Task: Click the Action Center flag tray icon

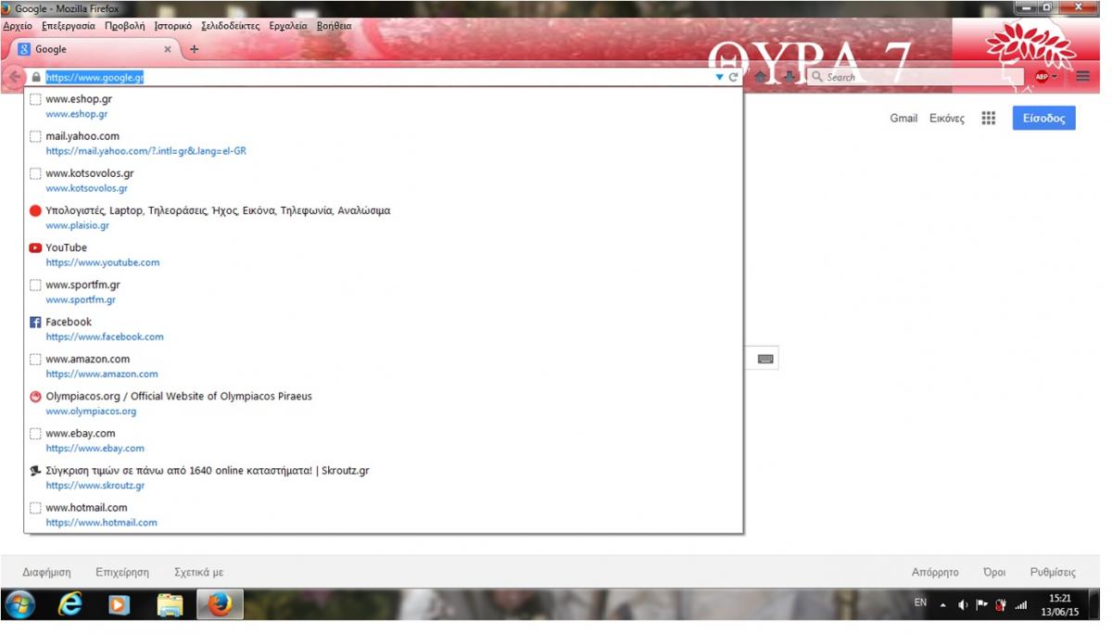Action: pos(982,605)
